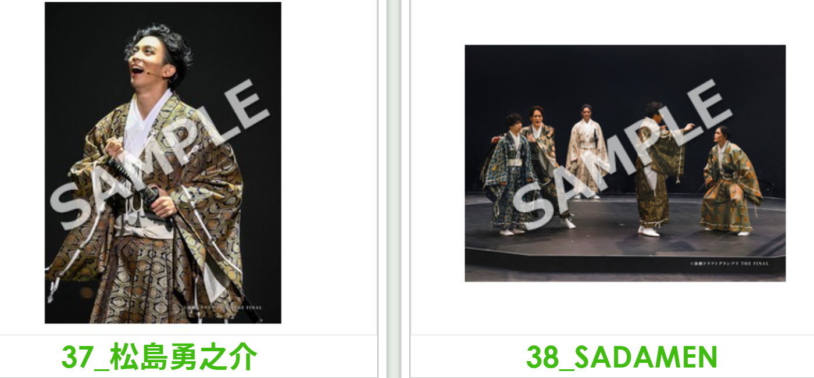This screenshot has height=378, width=814.
Task: Click the copyright text on the group photo
Action: tap(729, 263)
